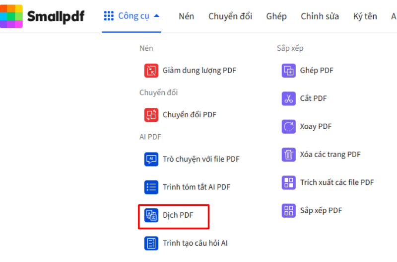Click the Giảm dung lượng PDF compress icon
This screenshot has width=397, height=262.
[x=151, y=70]
